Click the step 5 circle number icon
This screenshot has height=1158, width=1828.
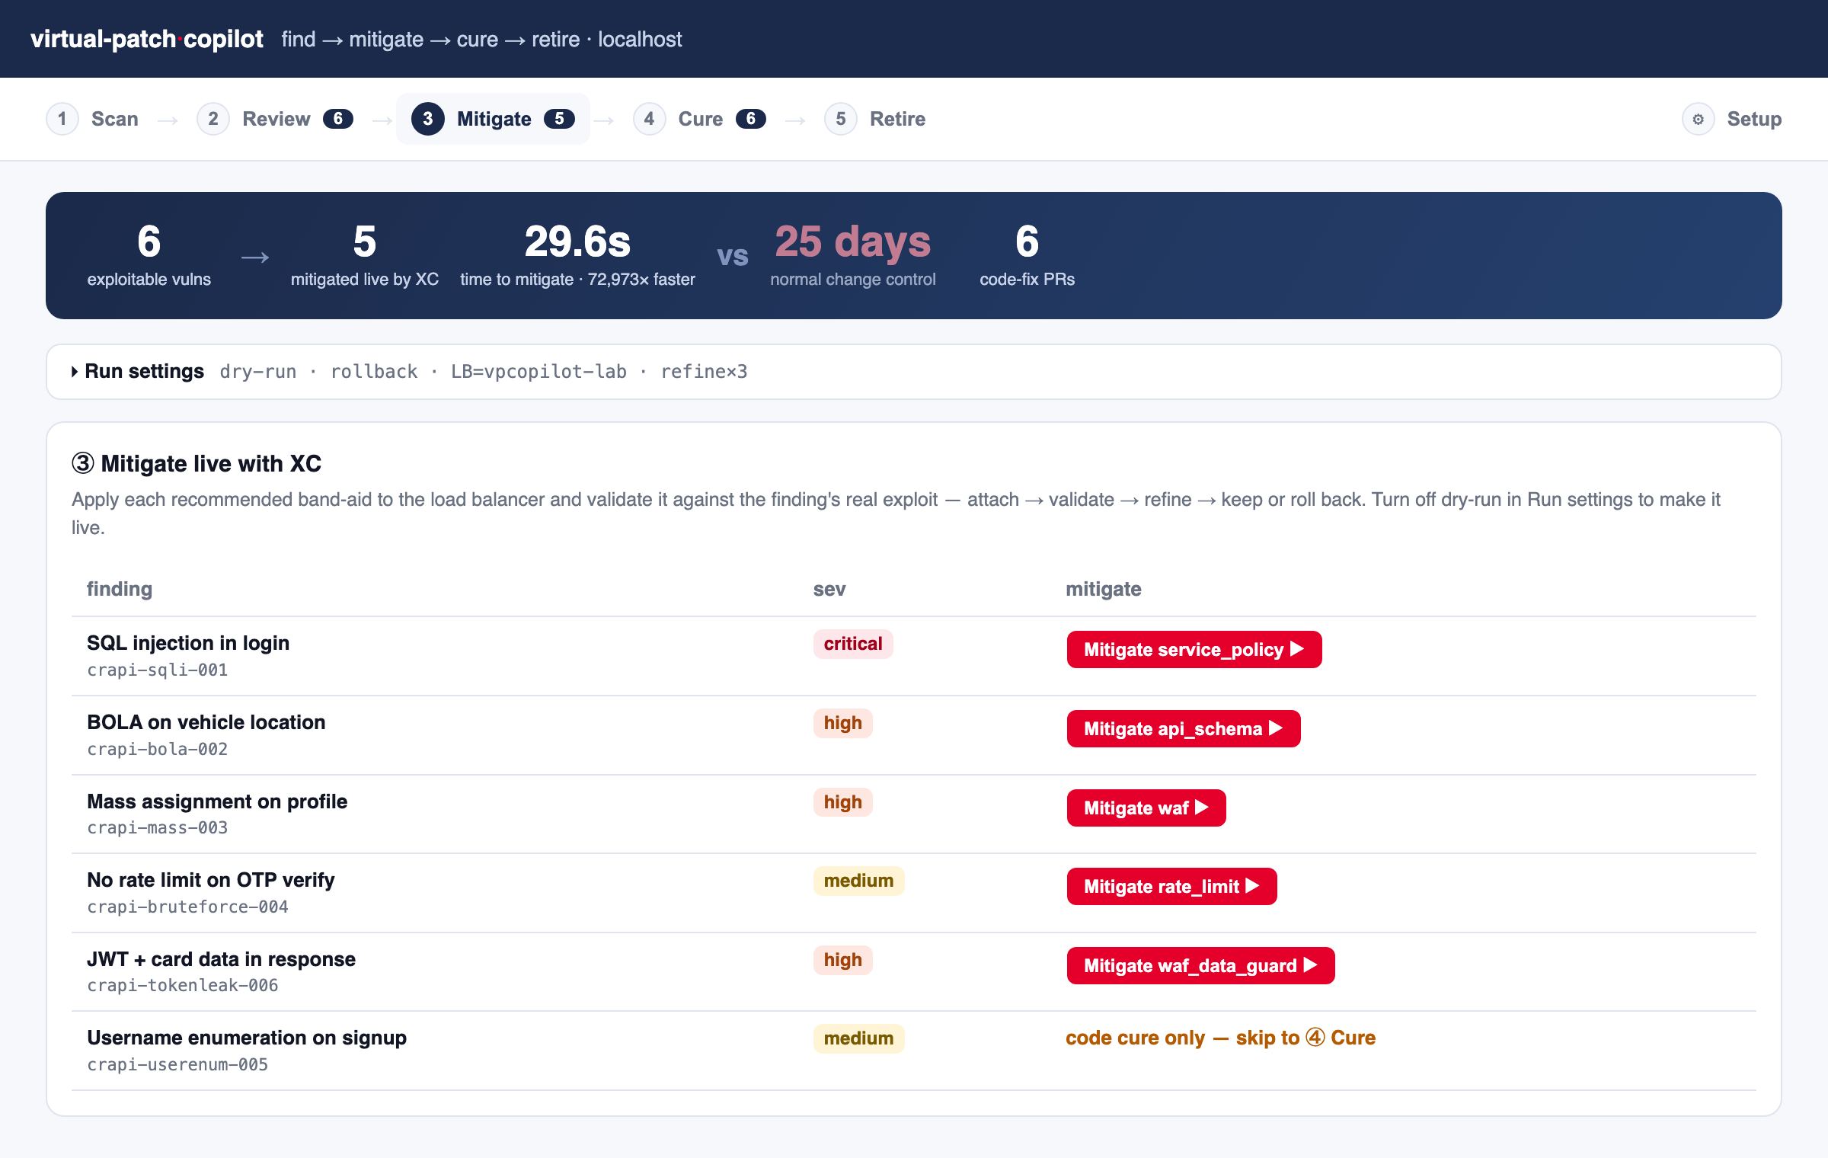(841, 119)
